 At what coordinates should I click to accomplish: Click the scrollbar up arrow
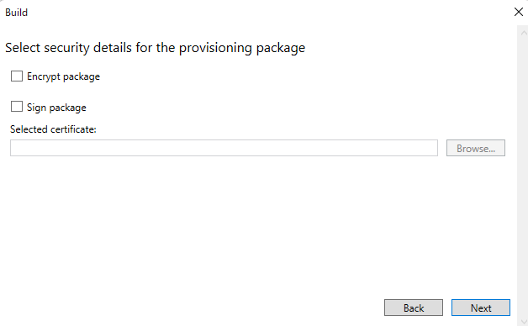tap(524, 33)
